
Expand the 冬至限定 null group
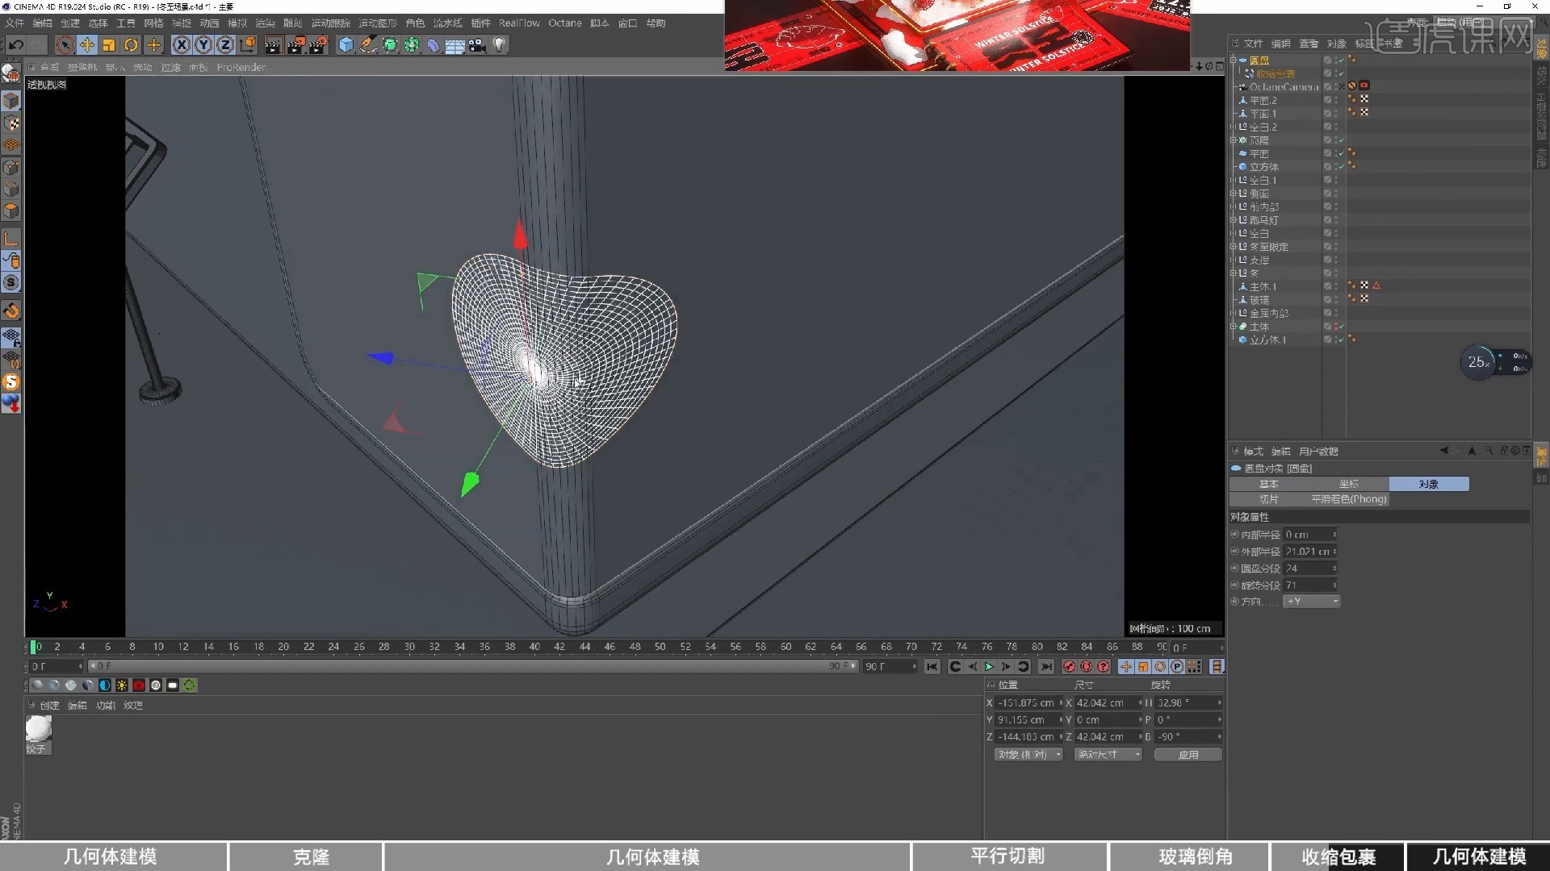pyautogui.click(x=1234, y=247)
